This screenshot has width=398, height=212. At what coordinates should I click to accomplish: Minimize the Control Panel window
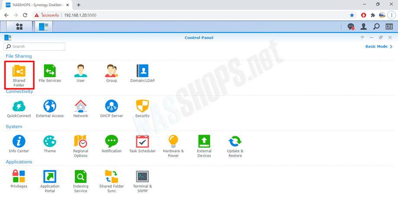(x=371, y=38)
